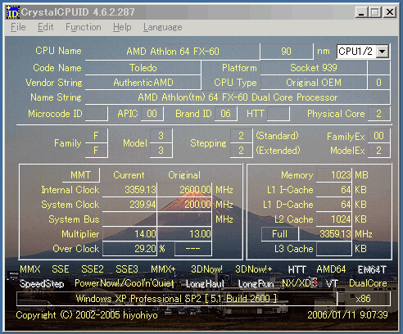
Task: Maximize the CrystalCPUID window
Action: pos(375,12)
